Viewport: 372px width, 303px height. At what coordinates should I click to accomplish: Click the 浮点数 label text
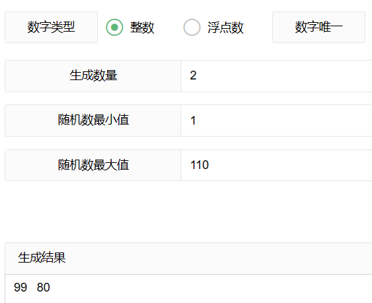pyautogui.click(x=226, y=28)
